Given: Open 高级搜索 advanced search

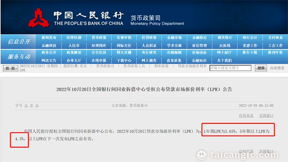Looking at the screenshot, I should [x=277, y=68].
